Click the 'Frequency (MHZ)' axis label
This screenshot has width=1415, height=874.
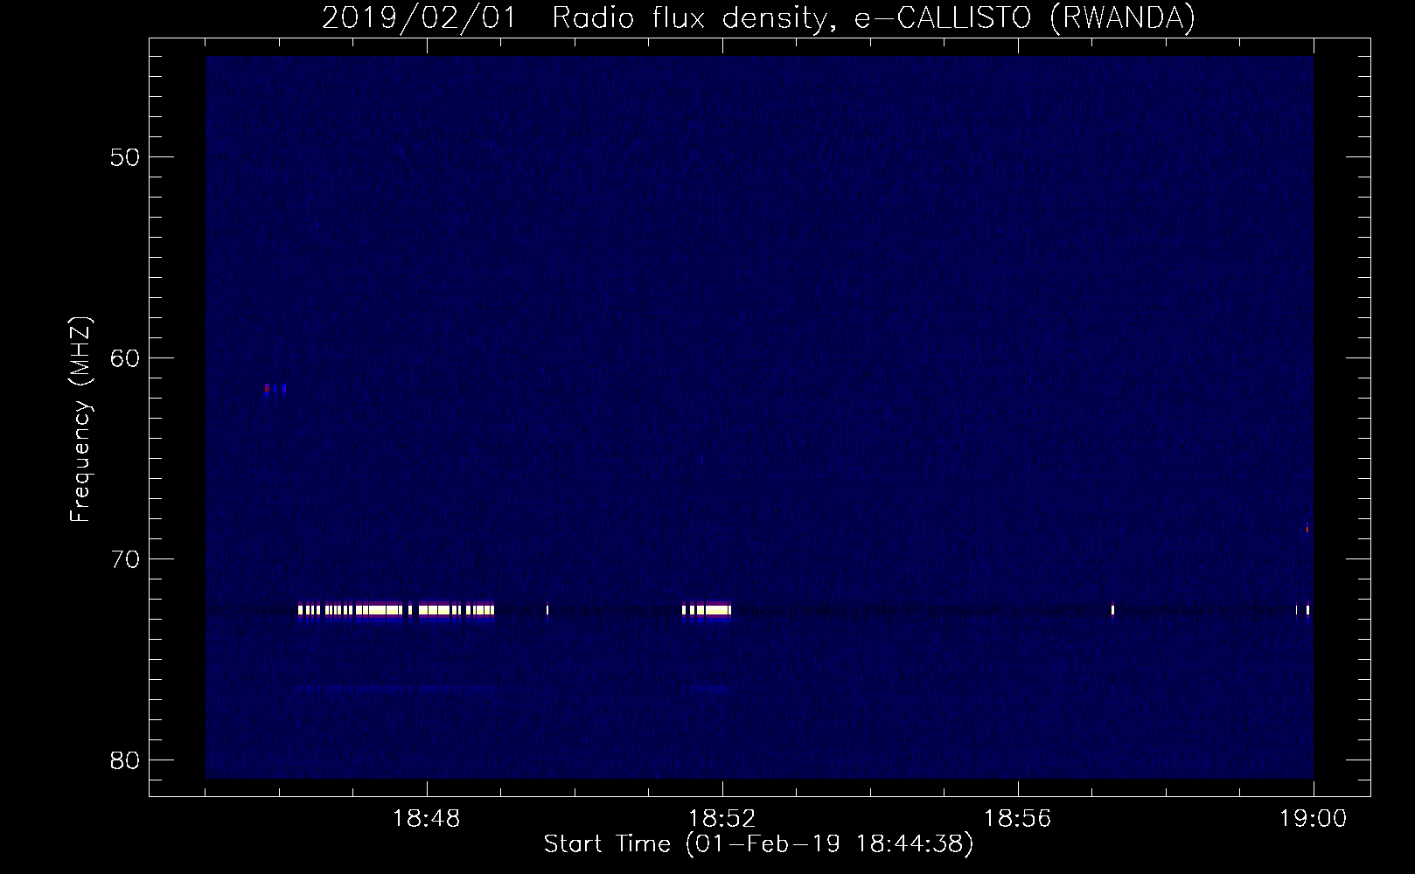click(x=80, y=420)
